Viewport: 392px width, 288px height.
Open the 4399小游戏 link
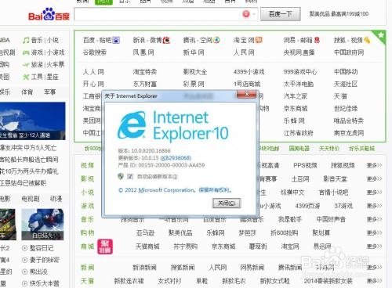pos(249,72)
